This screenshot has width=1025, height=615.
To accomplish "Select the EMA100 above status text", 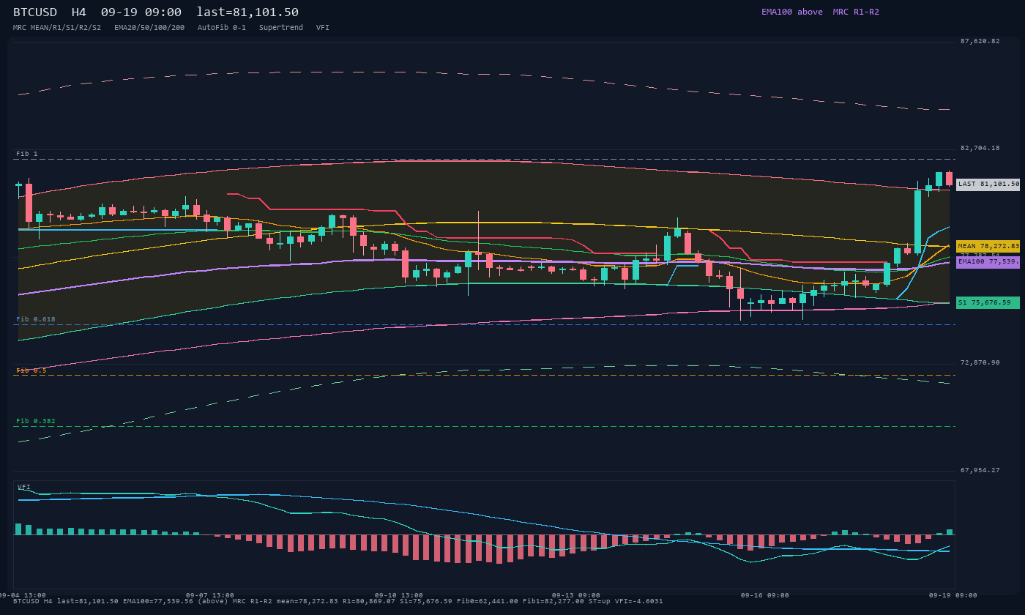I will coord(792,12).
